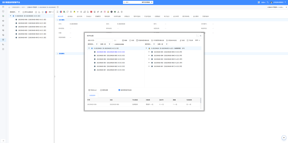Screen dimensions: 288x143
Task: Click the expand-to-fullscreen icon in the BOM比较 dialog
Action: click(198, 36)
